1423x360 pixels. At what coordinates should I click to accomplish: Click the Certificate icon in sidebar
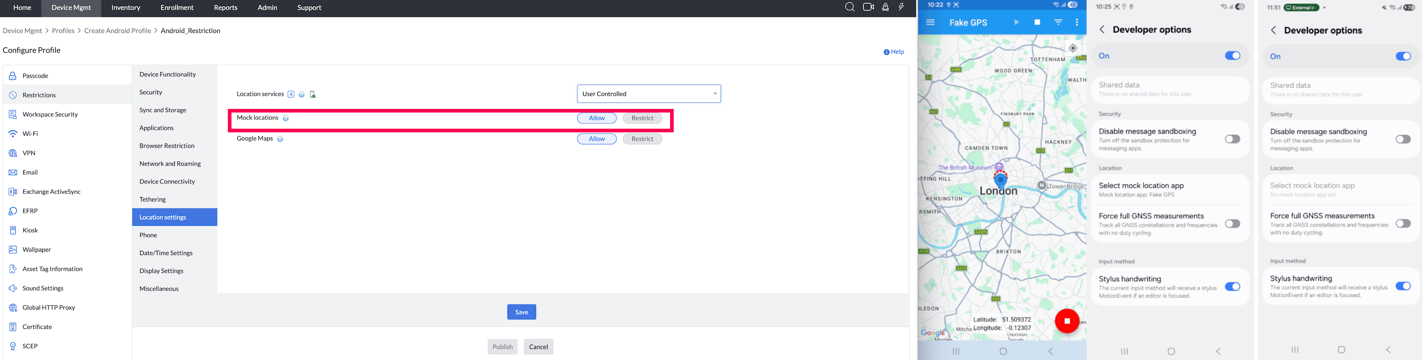[13, 327]
